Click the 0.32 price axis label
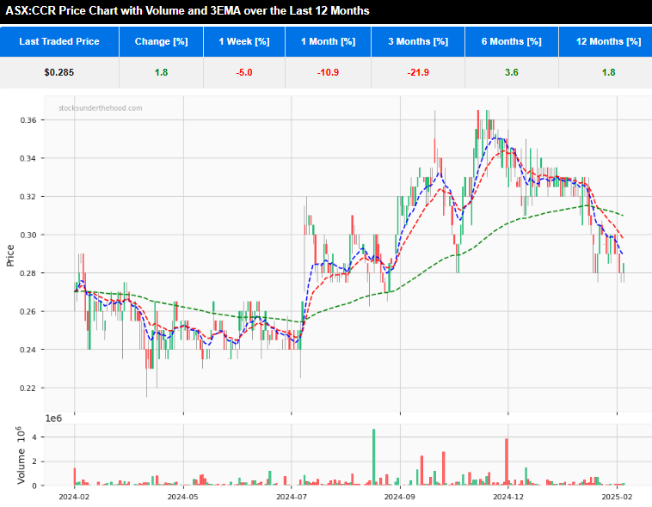This screenshot has height=507, width=652. click(x=28, y=197)
